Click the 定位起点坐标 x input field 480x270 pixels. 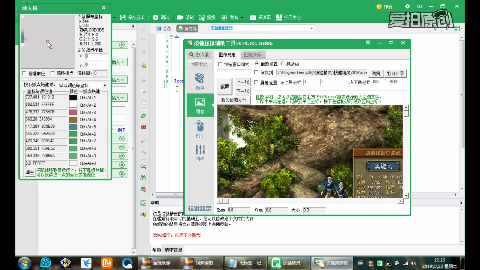point(96,57)
